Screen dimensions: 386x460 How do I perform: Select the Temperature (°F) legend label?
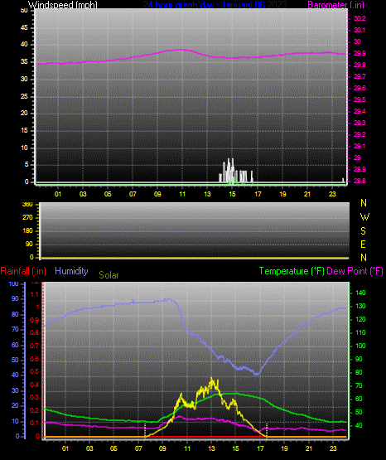click(x=292, y=271)
